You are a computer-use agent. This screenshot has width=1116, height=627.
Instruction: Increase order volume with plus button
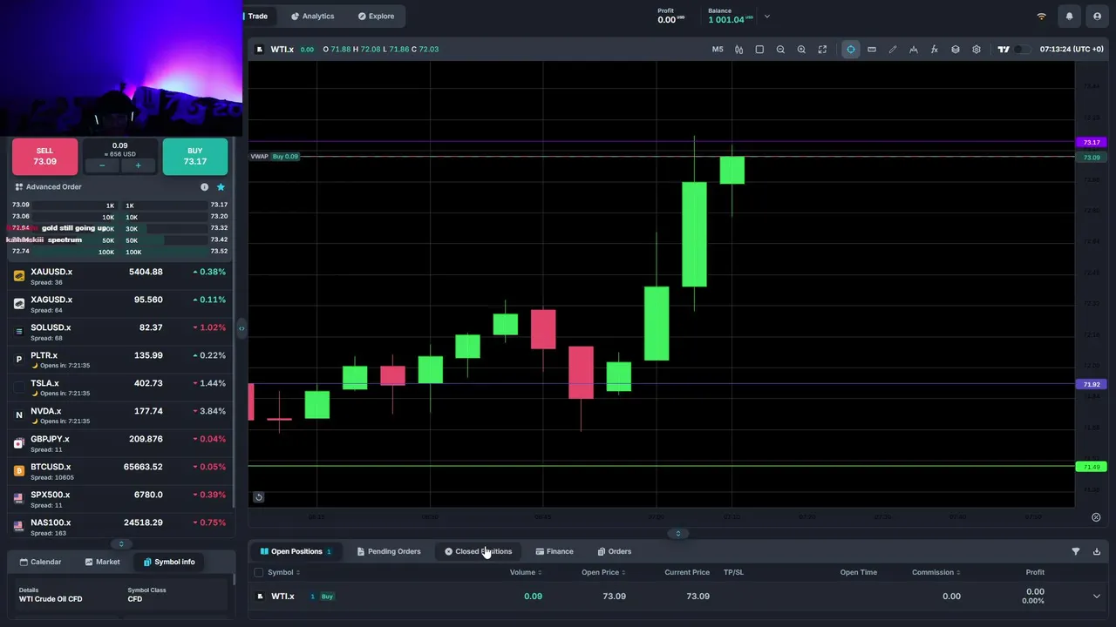tap(138, 165)
